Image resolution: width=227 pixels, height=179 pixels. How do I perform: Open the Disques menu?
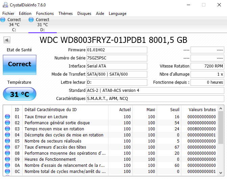84,14
